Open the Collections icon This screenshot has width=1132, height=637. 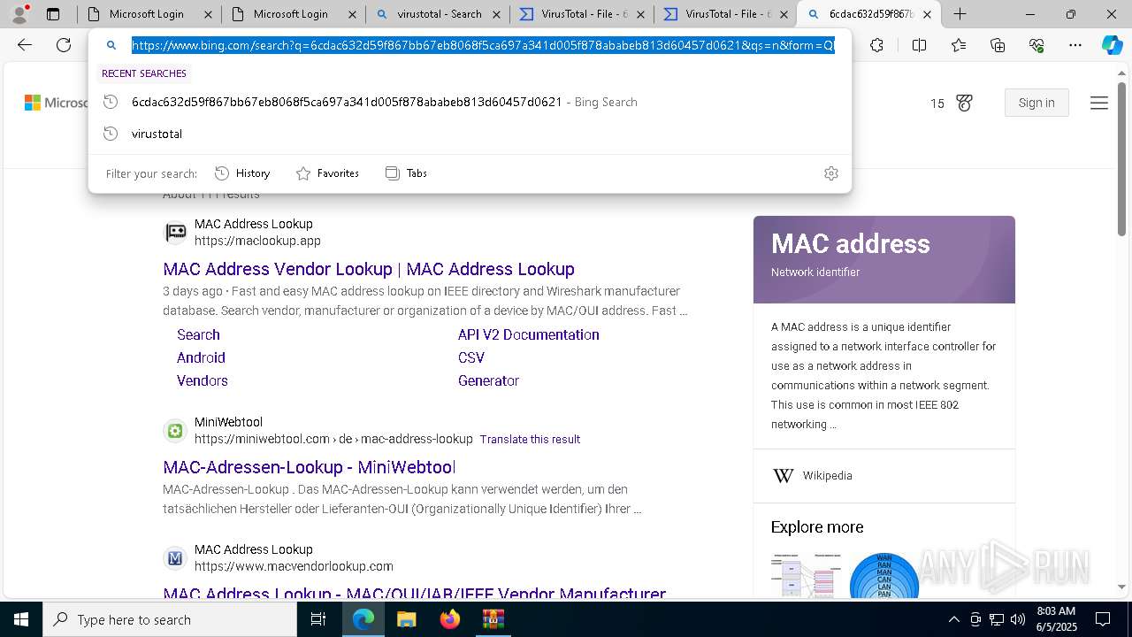[x=998, y=45]
